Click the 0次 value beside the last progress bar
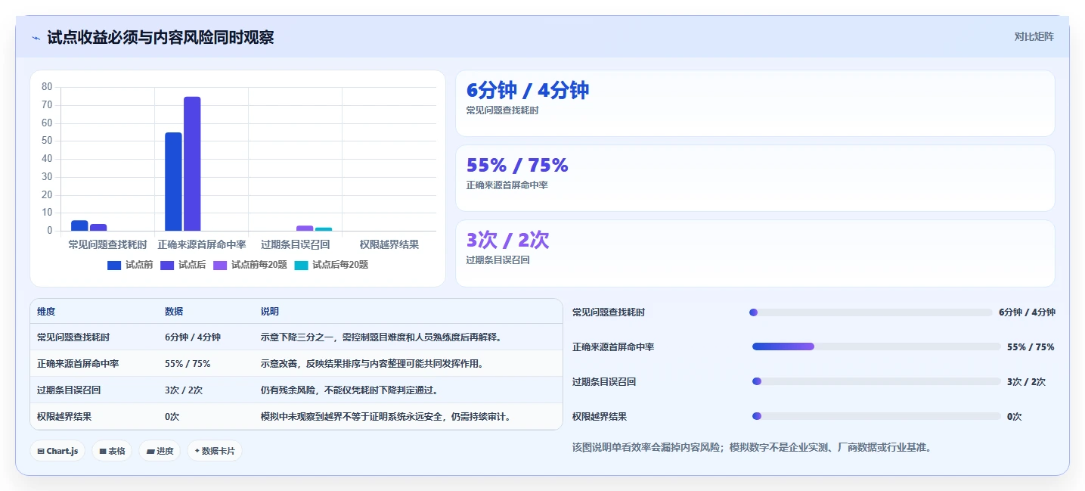 (1015, 417)
